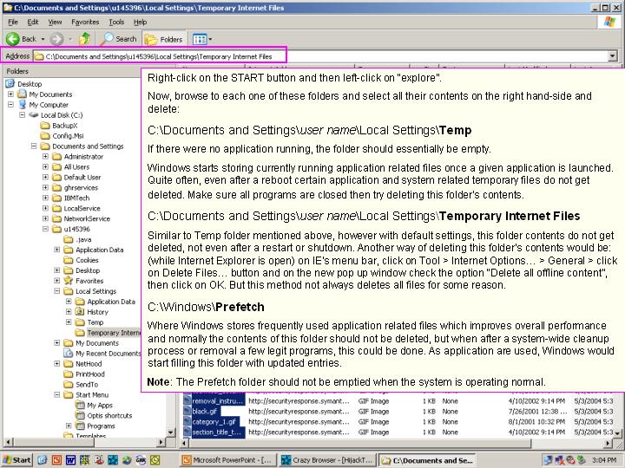
Task: Launch Word from the quick launch bar
Action: [x=70, y=460]
